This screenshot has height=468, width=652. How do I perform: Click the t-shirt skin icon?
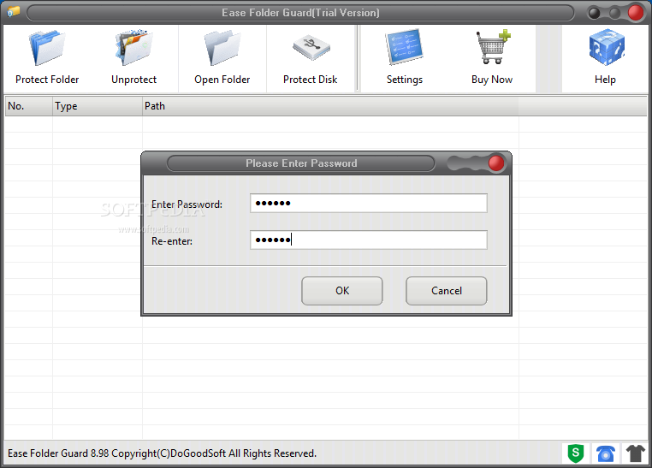pos(635,453)
